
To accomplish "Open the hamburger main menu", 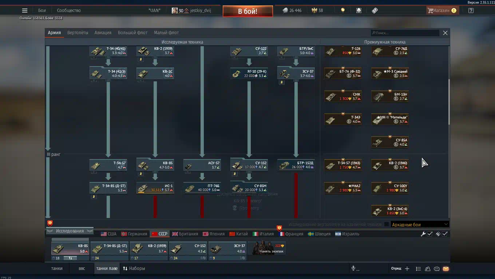I will [x=25, y=11].
